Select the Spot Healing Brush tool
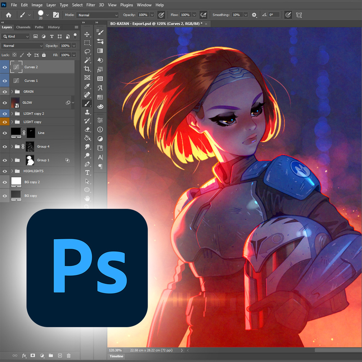 coord(87,95)
